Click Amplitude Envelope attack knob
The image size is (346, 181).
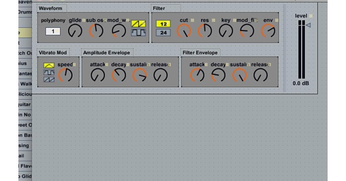click(x=97, y=75)
